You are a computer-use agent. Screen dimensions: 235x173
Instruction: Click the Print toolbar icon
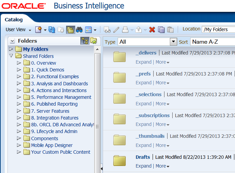[125, 30]
